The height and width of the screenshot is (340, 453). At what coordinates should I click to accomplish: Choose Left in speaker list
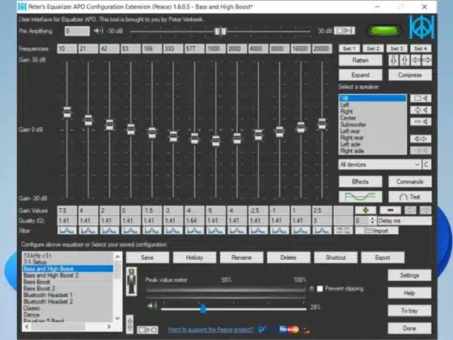372,104
